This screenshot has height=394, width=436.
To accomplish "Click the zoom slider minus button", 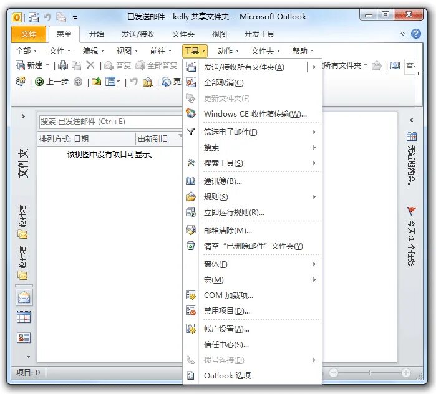I will (334, 373).
